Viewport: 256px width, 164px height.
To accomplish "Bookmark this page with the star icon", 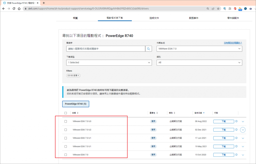I will [218, 9].
